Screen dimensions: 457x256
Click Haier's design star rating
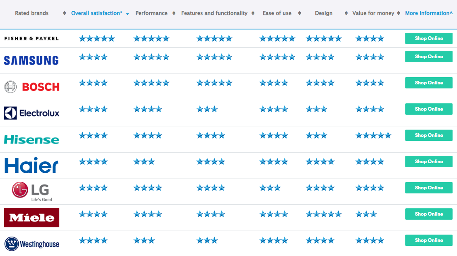pos(320,162)
